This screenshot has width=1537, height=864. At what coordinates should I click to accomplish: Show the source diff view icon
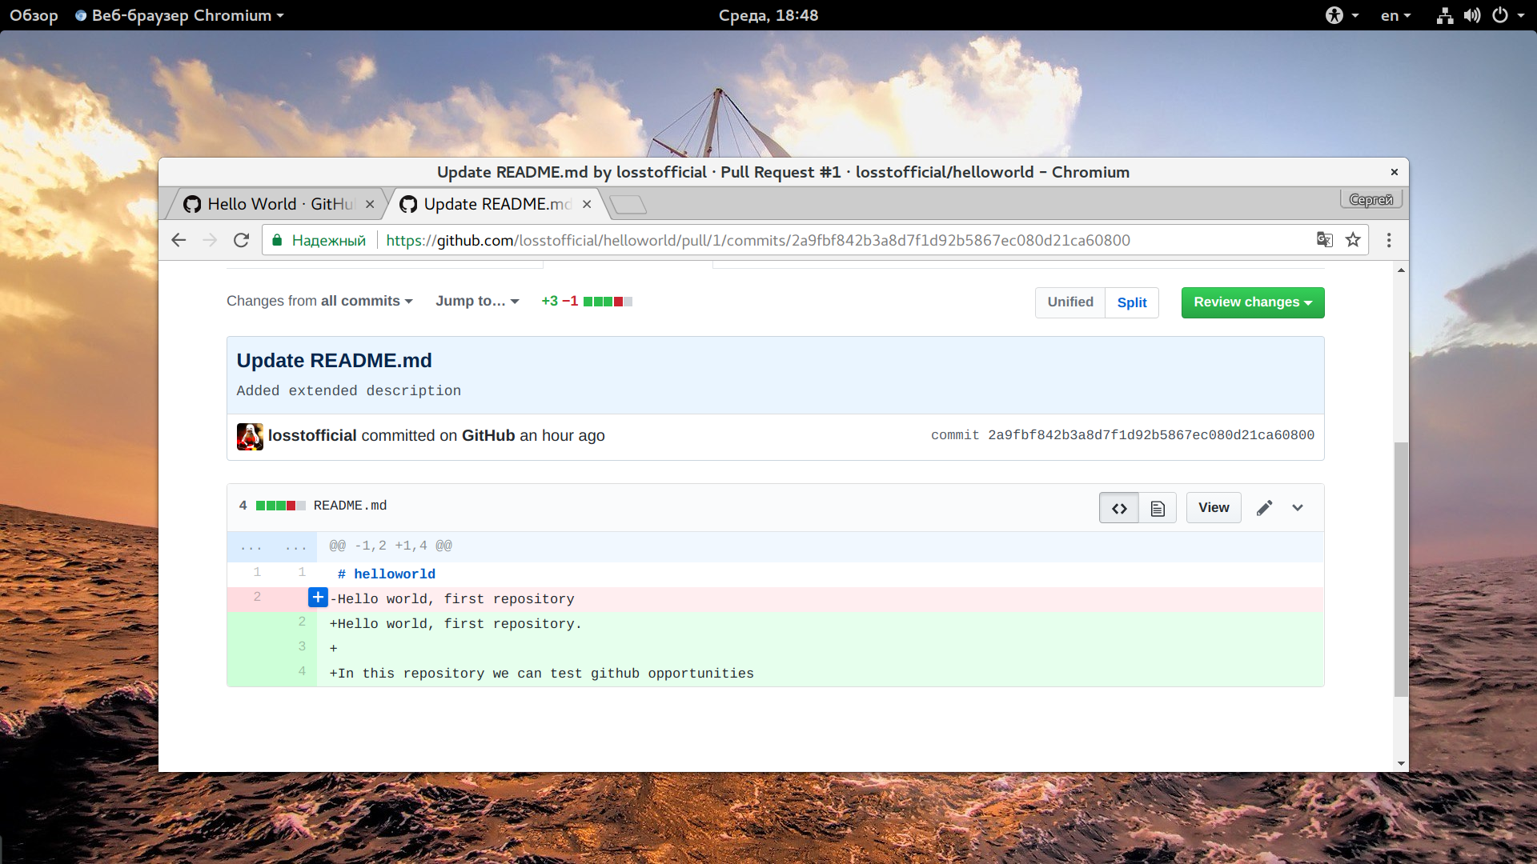(1119, 508)
